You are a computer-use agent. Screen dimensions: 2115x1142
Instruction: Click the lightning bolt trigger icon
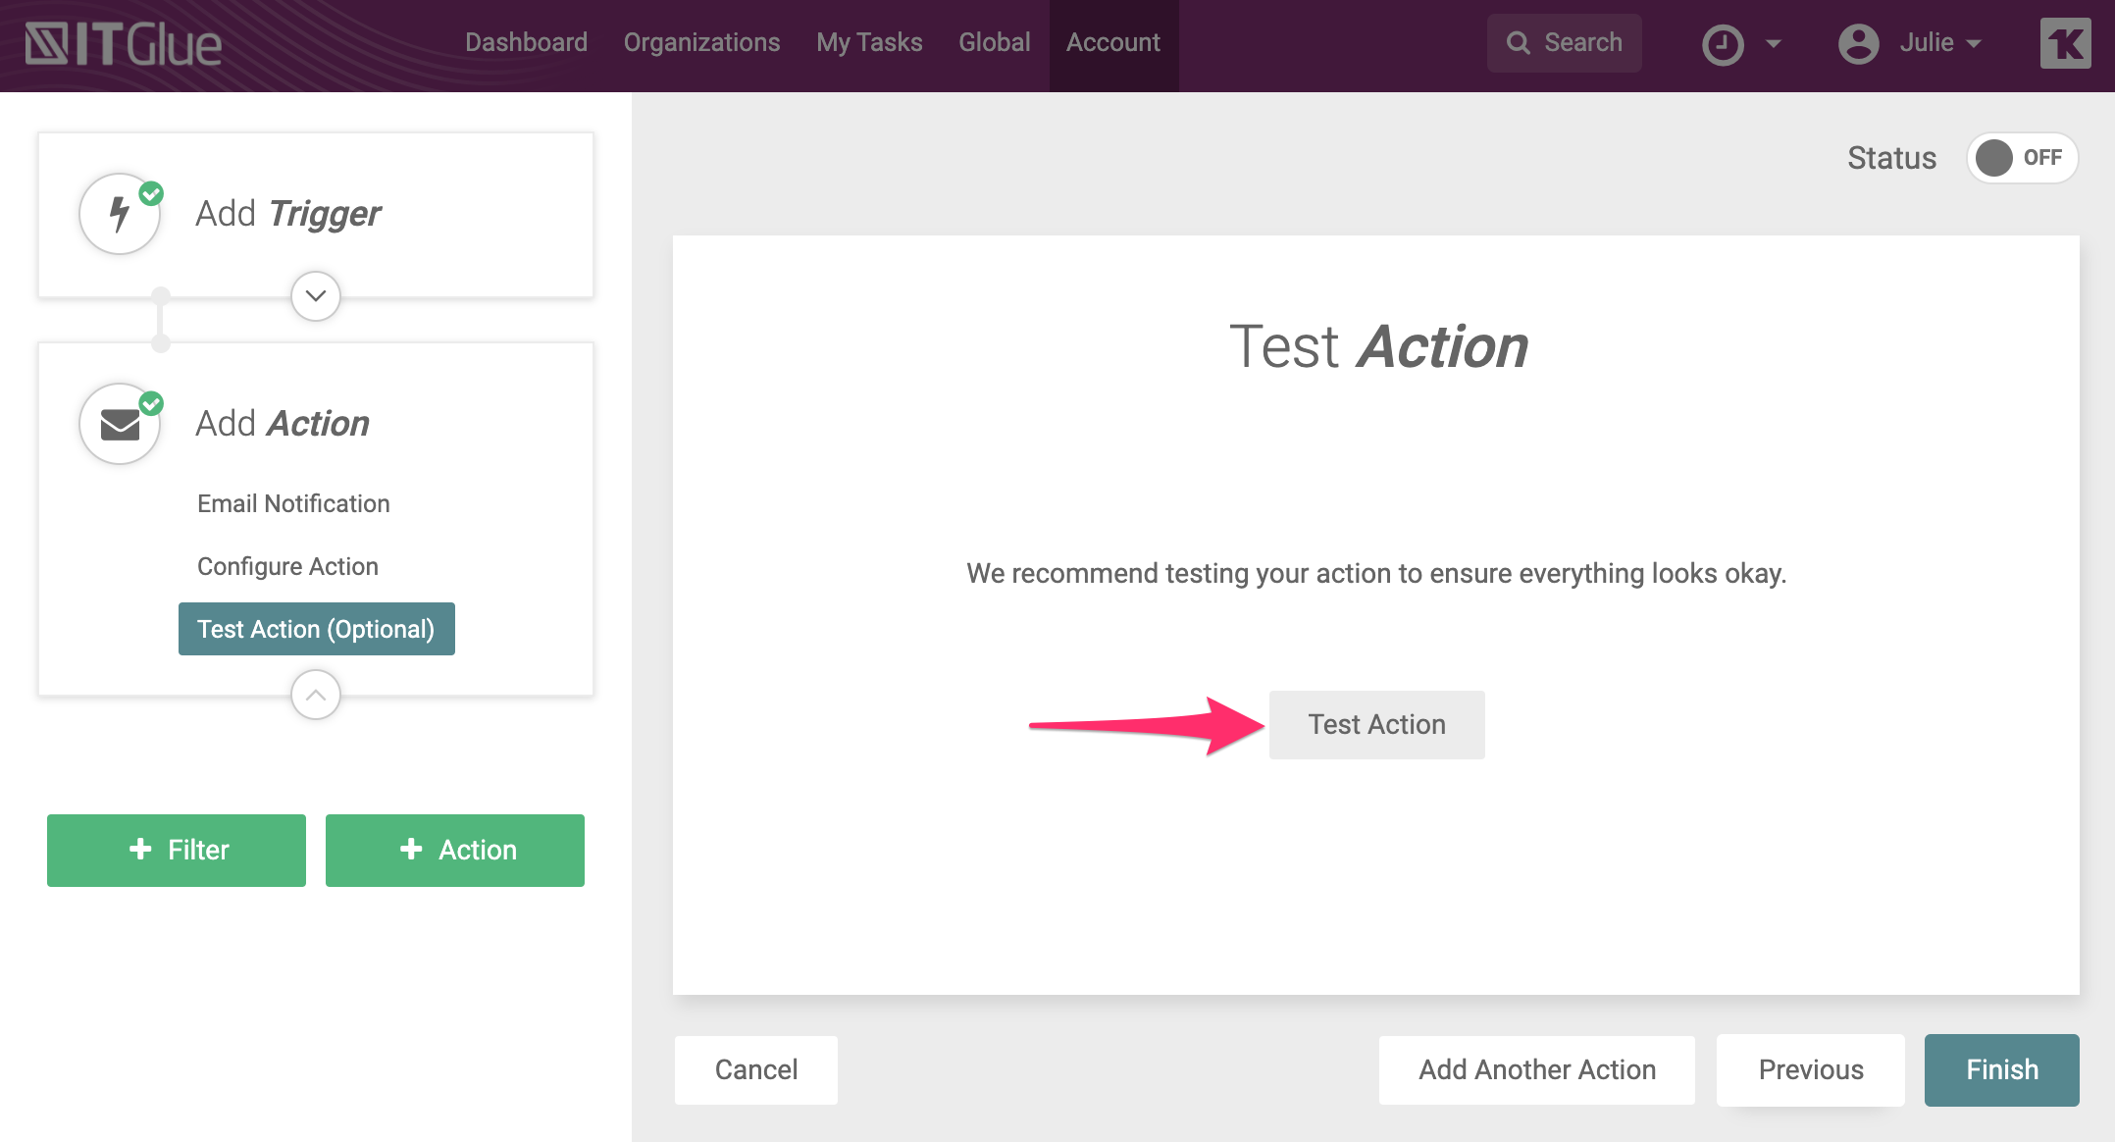pos(120,214)
